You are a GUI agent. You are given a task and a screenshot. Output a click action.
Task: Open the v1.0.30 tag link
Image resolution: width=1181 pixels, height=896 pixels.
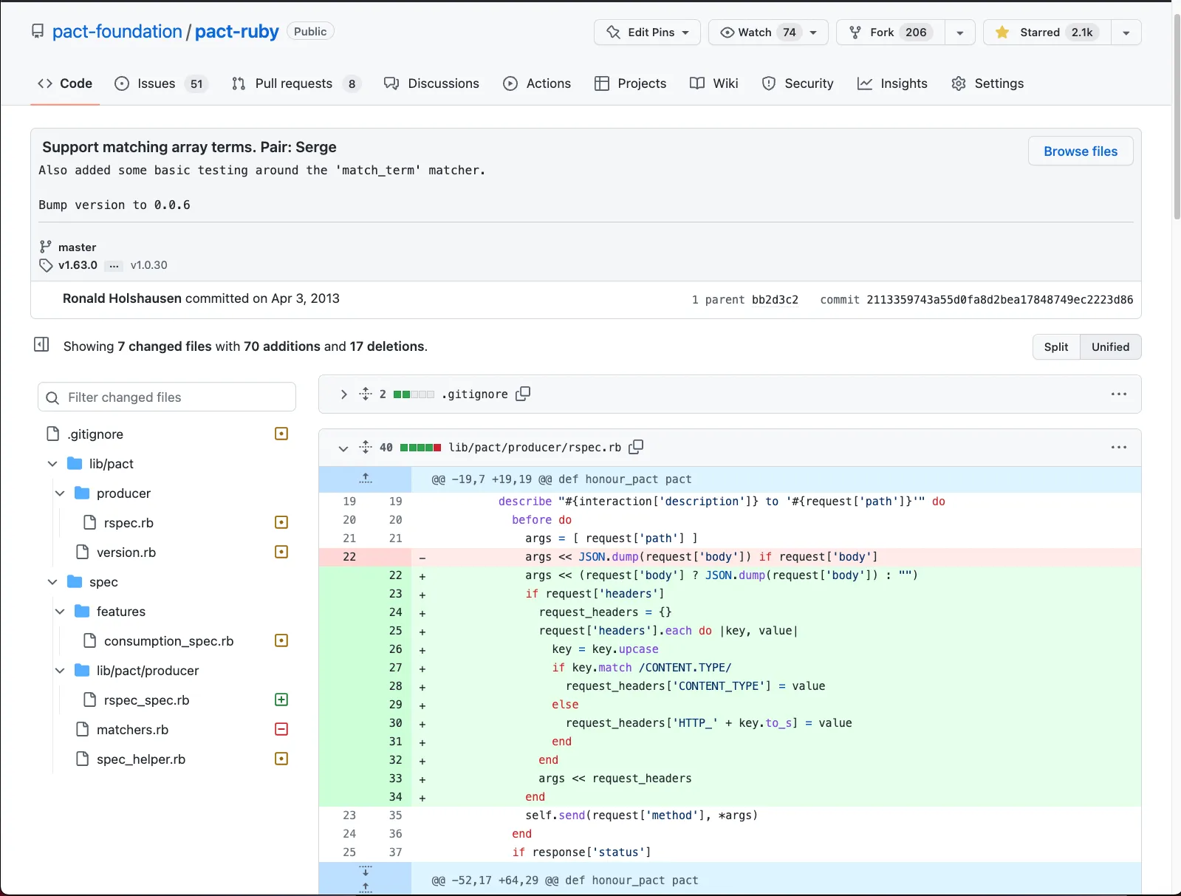(149, 265)
